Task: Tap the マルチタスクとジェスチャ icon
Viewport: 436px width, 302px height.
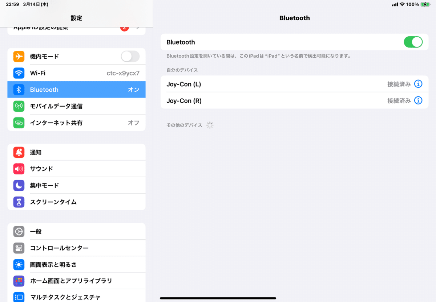Action: [19, 297]
